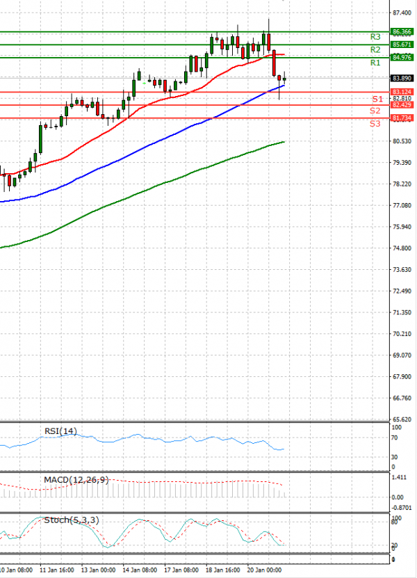Select the red S3 label
This screenshot has width=417, height=578.
[x=375, y=124]
